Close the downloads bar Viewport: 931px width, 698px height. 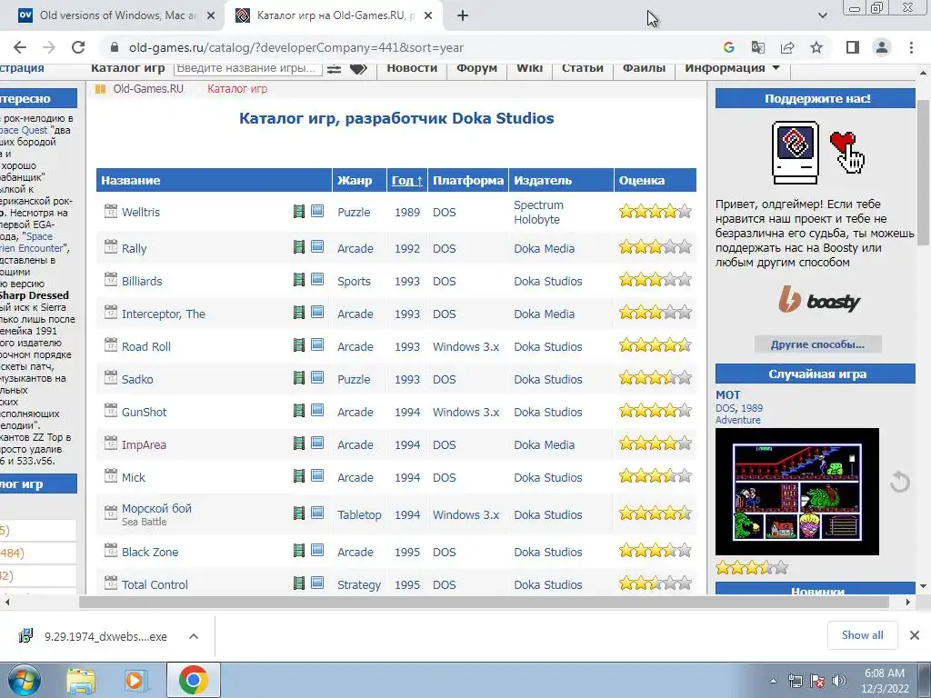(x=915, y=635)
